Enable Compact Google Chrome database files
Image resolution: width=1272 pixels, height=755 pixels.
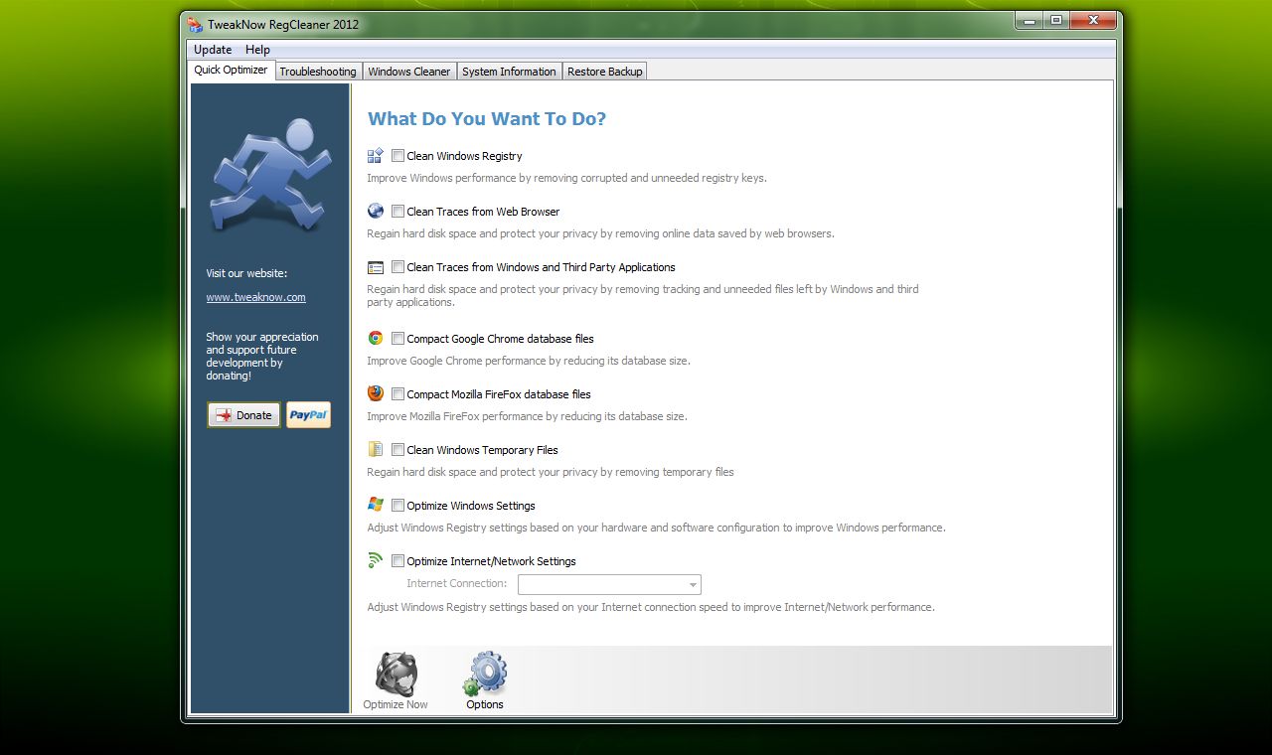click(397, 338)
